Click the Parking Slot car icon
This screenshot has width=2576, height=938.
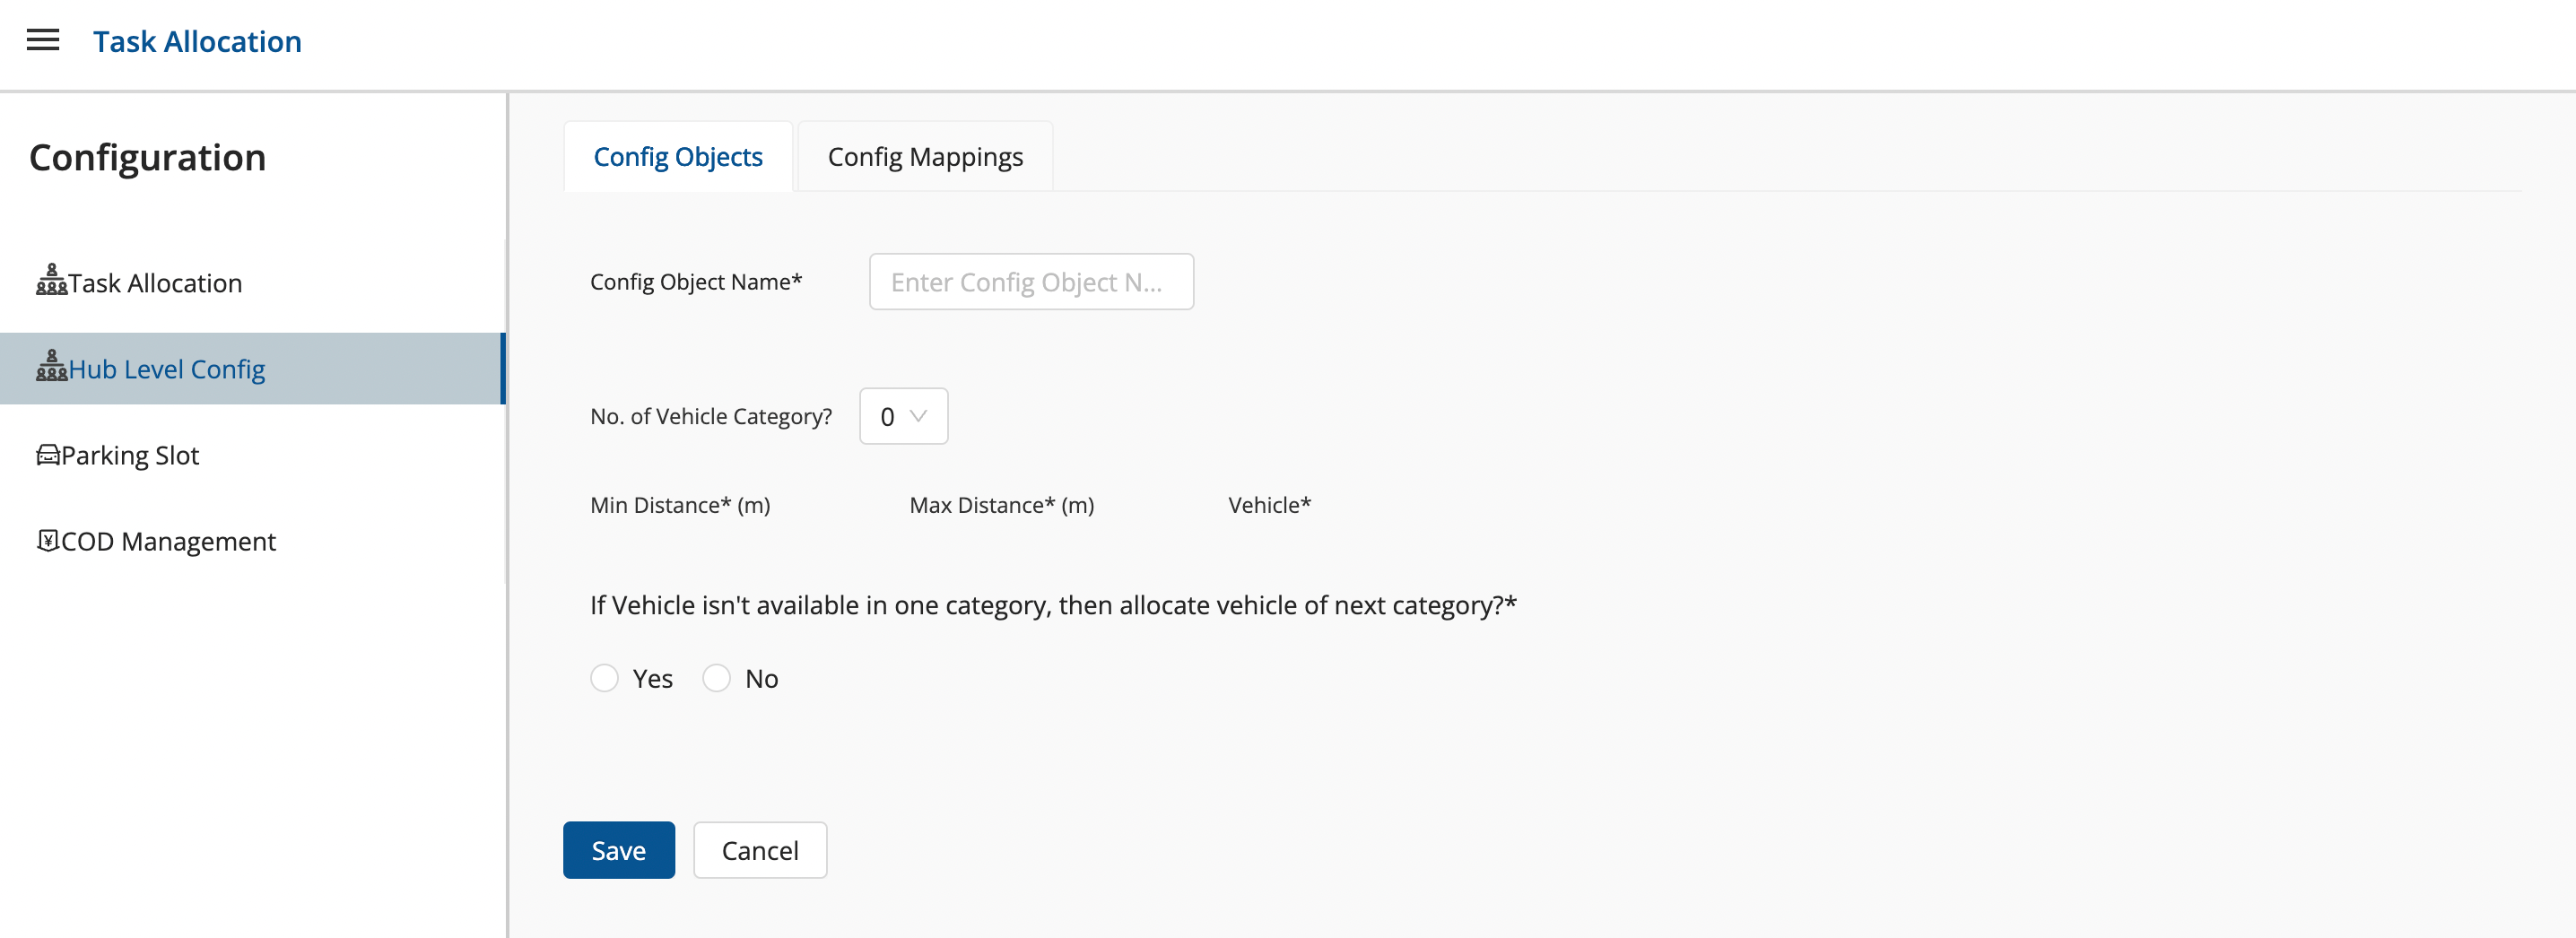tap(48, 456)
